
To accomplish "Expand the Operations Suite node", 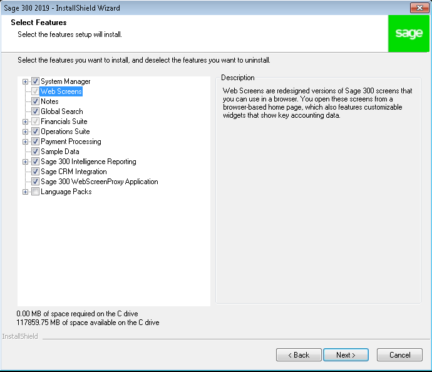I will coord(25,132).
